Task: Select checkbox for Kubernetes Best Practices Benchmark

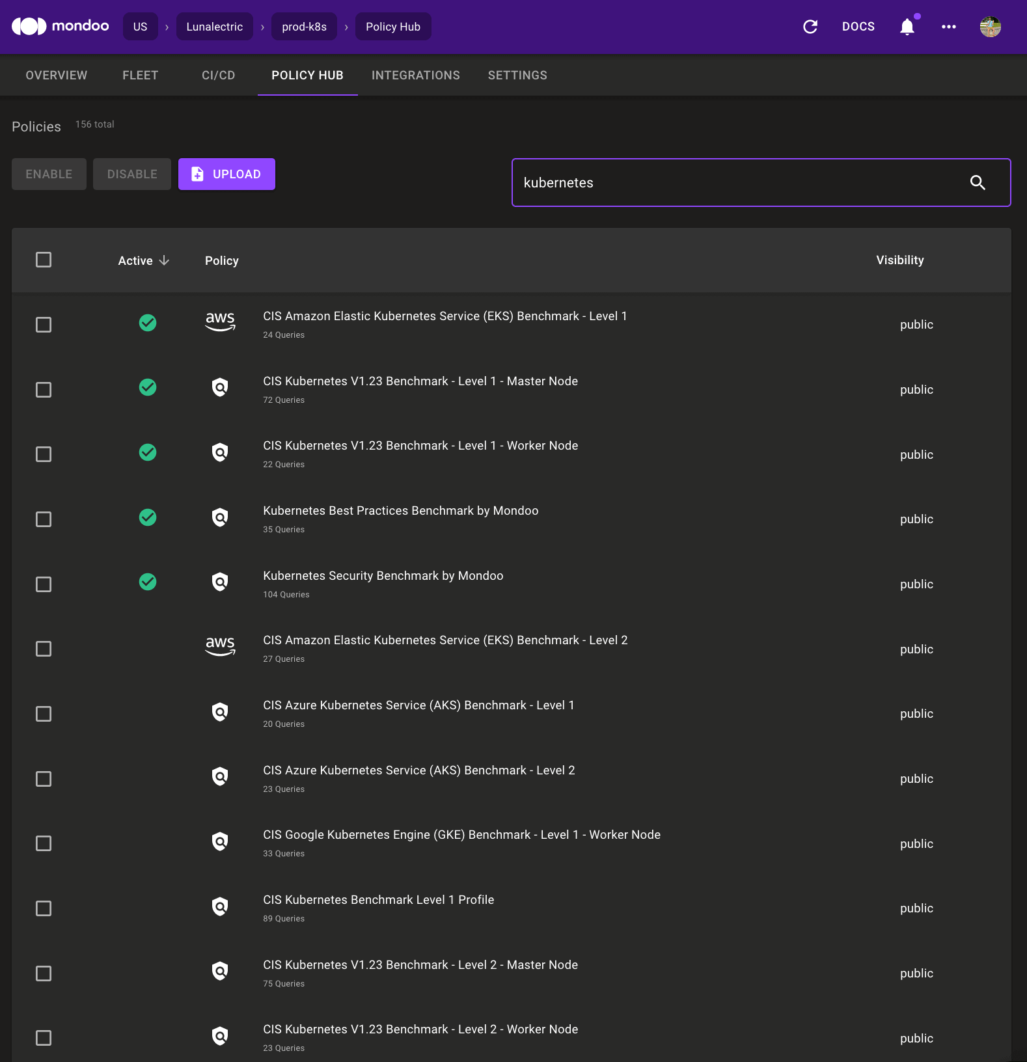Action: pyautogui.click(x=44, y=519)
